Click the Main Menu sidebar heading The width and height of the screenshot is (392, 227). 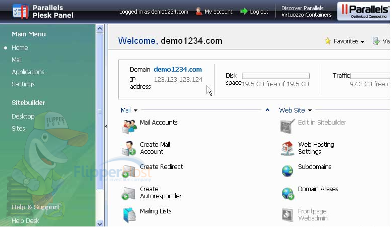pyautogui.click(x=28, y=34)
